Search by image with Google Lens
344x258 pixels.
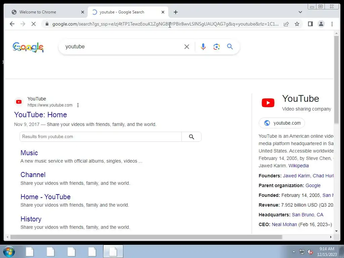(x=217, y=46)
